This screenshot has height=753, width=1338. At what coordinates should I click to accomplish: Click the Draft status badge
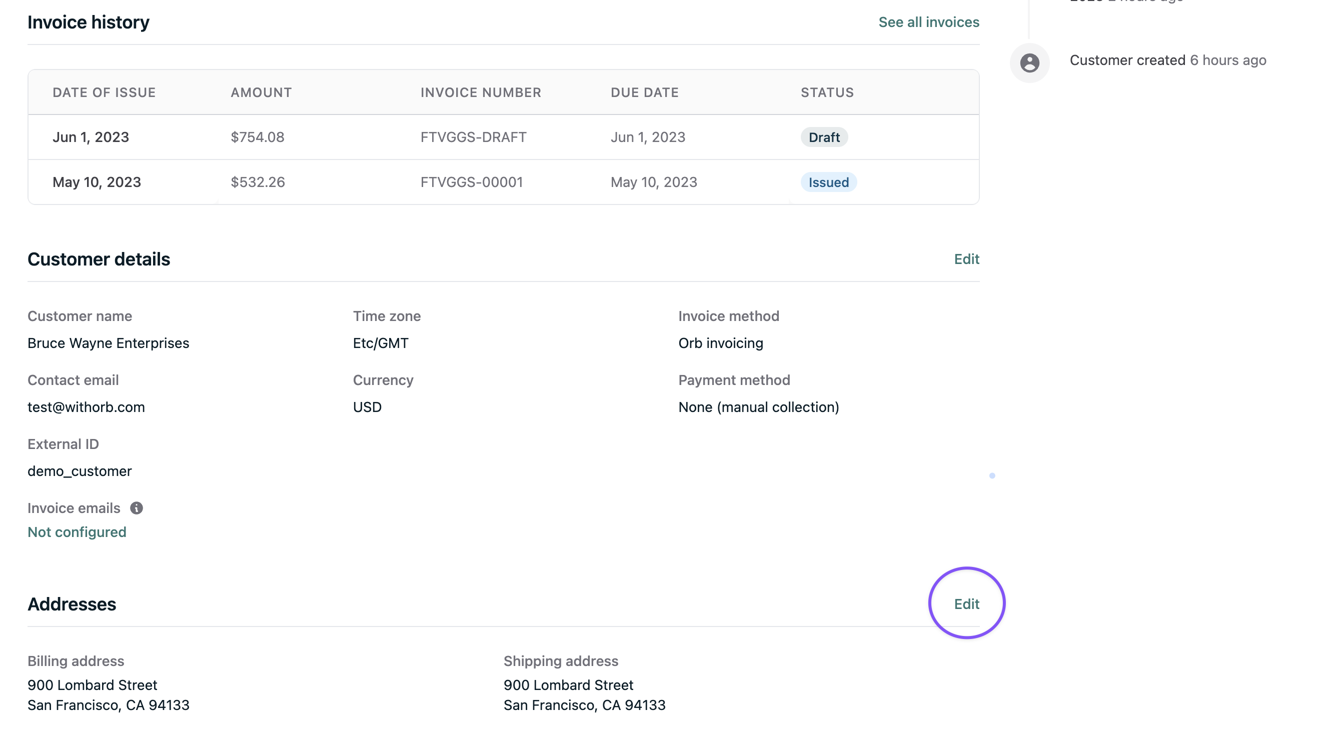click(824, 137)
